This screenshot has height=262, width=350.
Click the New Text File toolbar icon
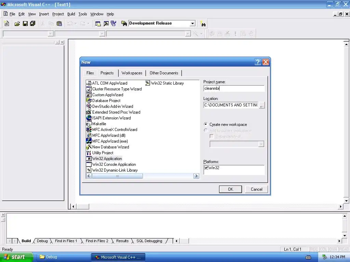7,24
